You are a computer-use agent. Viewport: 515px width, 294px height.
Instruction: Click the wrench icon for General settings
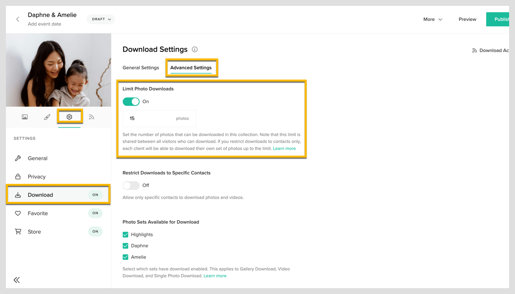[18, 158]
